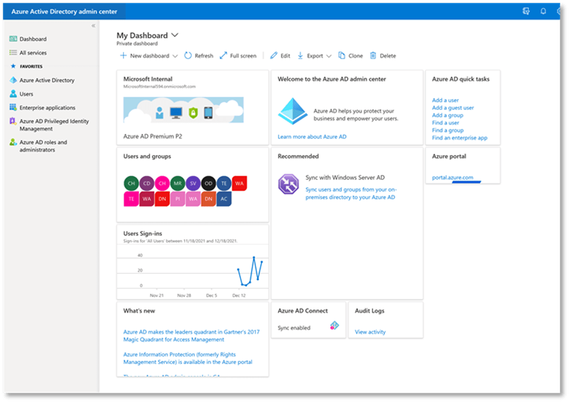Click the Enterprise applications grid icon
Viewport: 569px width, 402px height.
[x=13, y=108]
